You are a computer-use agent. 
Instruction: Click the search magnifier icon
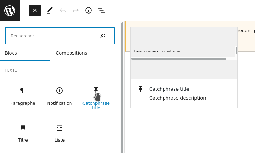click(x=103, y=36)
